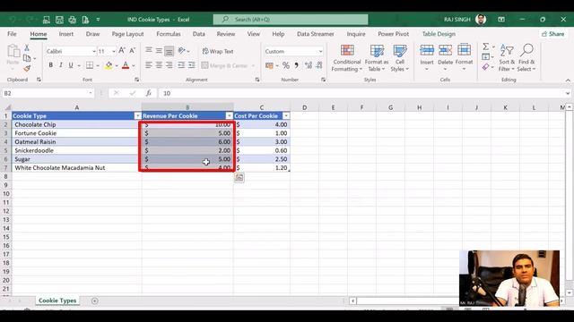The width and height of the screenshot is (574, 322).
Task: Open the Custom number format dropdown
Action: [321, 51]
